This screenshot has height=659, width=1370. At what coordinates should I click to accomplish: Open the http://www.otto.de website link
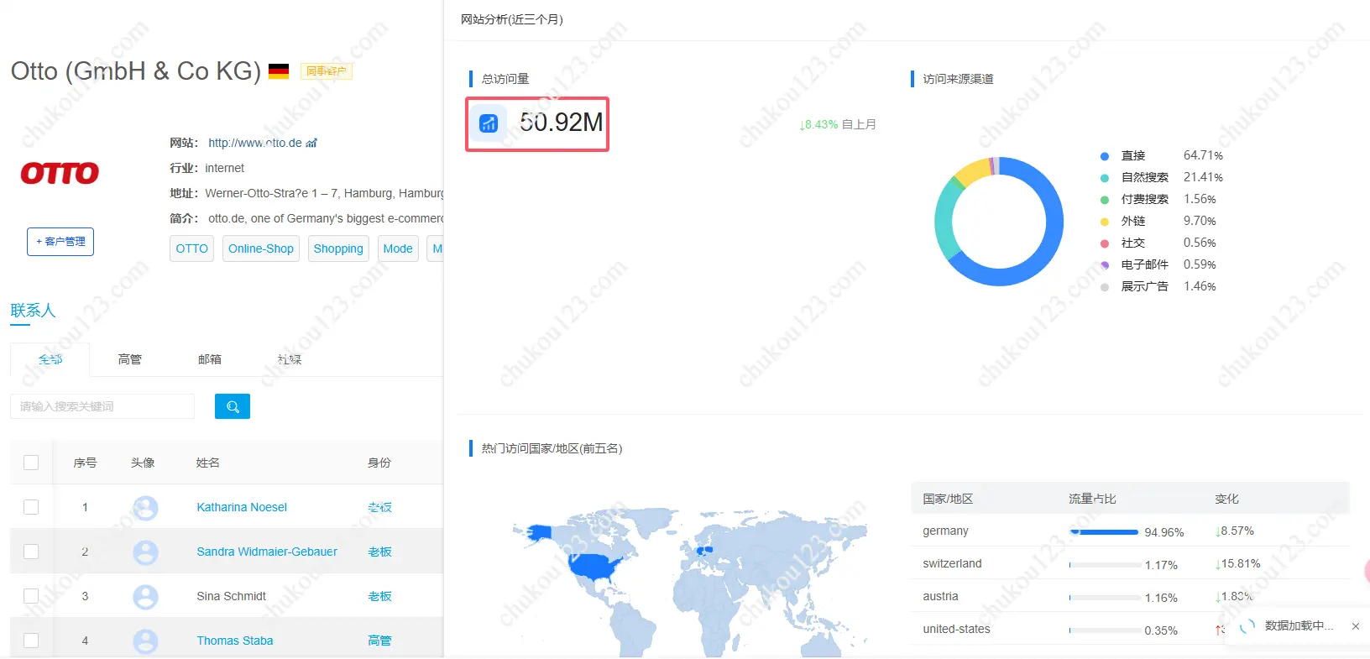tap(254, 143)
